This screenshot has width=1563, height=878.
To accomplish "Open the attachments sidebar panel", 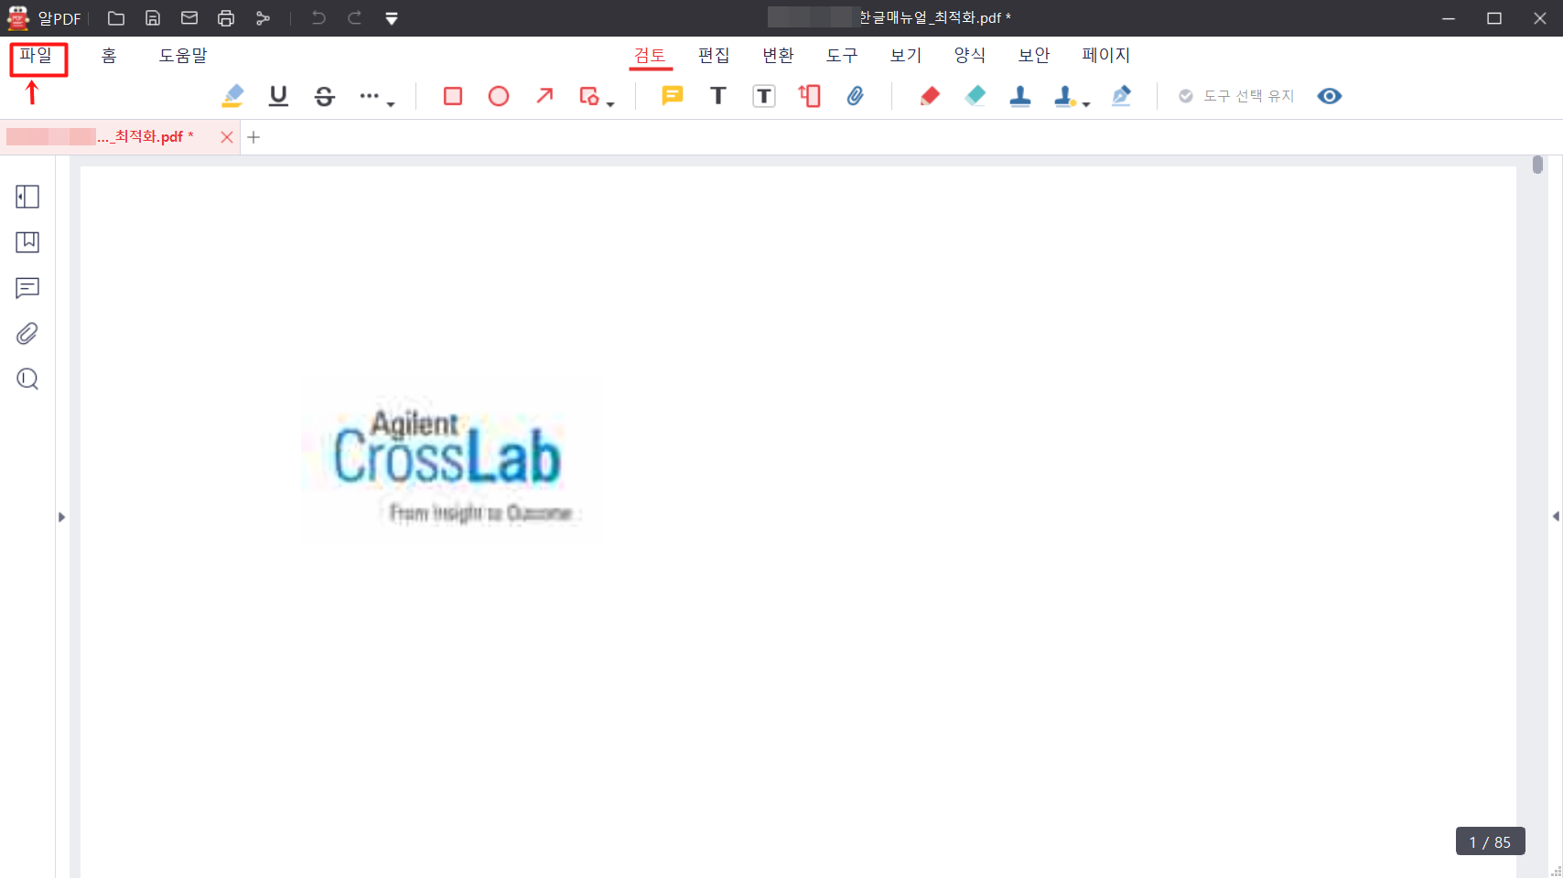I will click(27, 334).
